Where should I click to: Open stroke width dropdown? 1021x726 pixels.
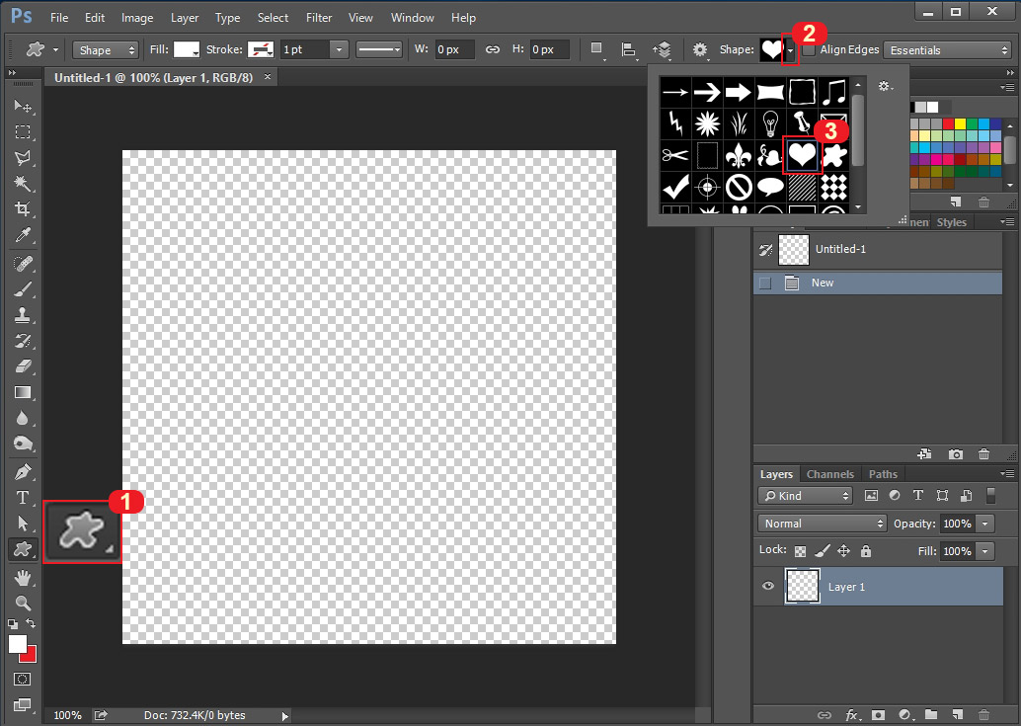339,49
